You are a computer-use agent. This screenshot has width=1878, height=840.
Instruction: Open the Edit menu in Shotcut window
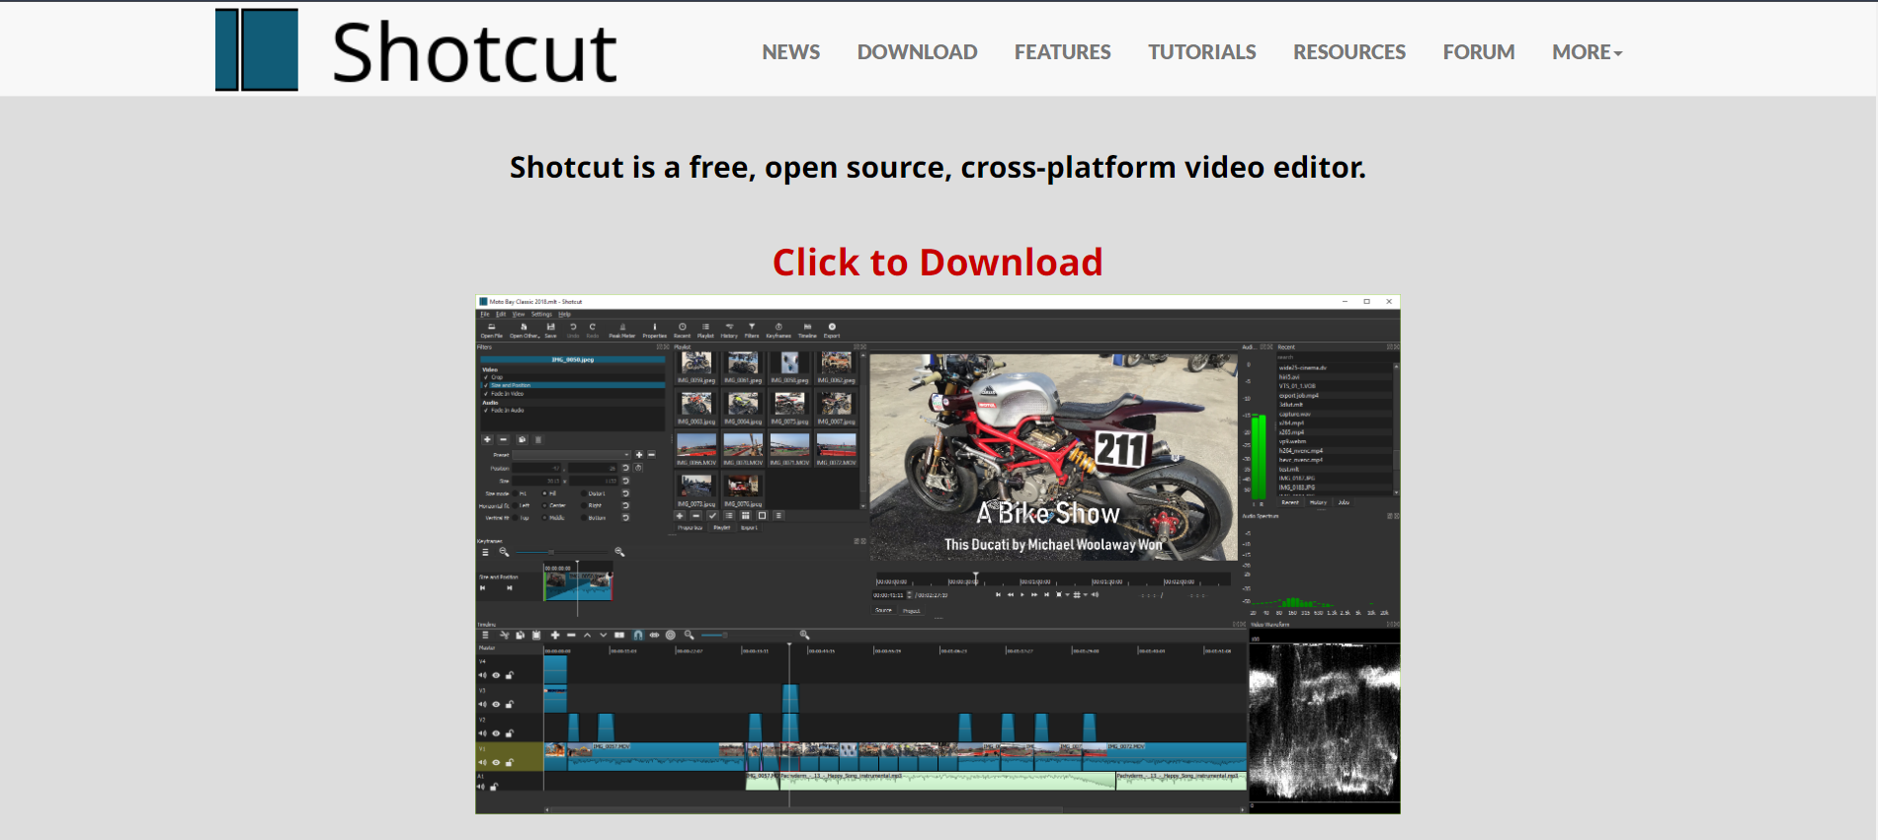(x=501, y=314)
